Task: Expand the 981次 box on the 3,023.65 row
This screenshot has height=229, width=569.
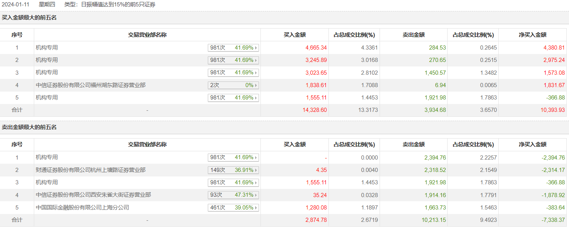Action: (233, 72)
